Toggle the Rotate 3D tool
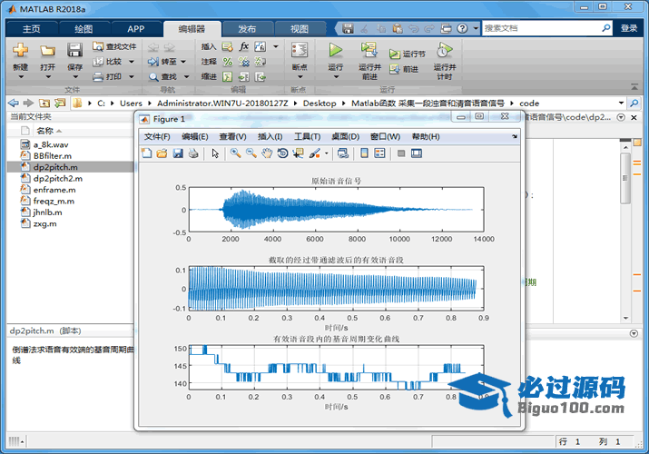This screenshot has height=454, width=649. tap(282, 153)
